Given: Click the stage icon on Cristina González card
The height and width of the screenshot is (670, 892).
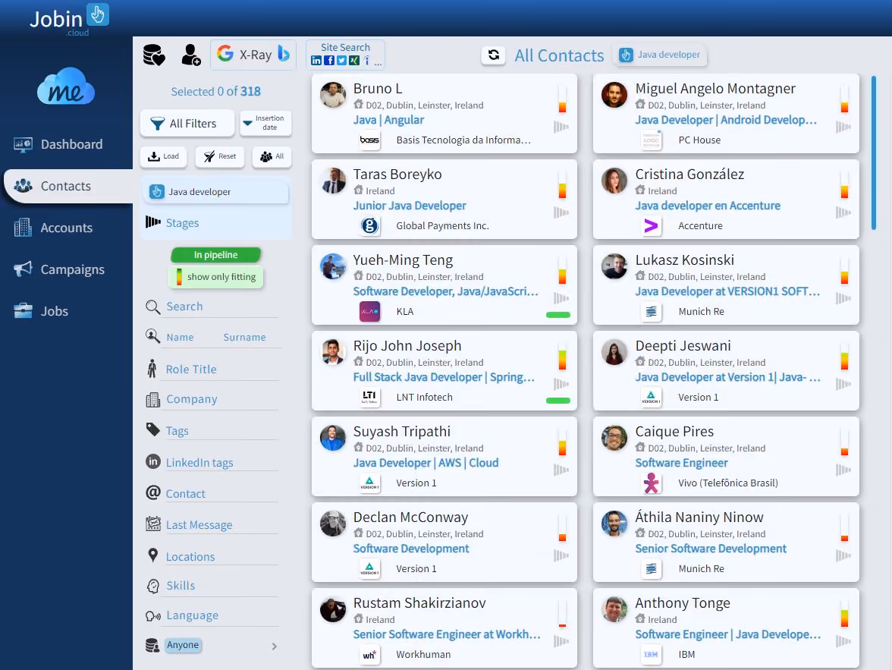Looking at the screenshot, I should click(x=843, y=212).
